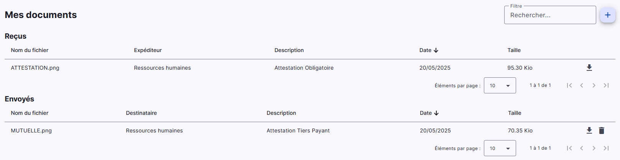Go to next page in Reçus table
This screenshot has height=160, width=620.
coord(594,85)
